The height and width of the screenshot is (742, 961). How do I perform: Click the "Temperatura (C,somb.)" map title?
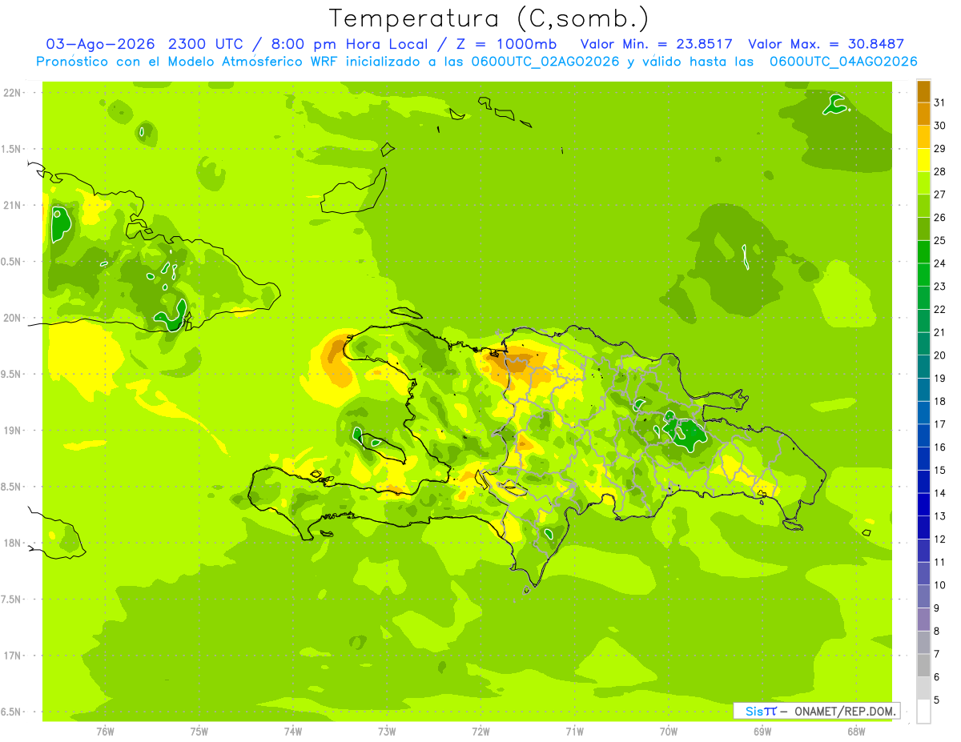pyautogui.click(x=489, y=18)
